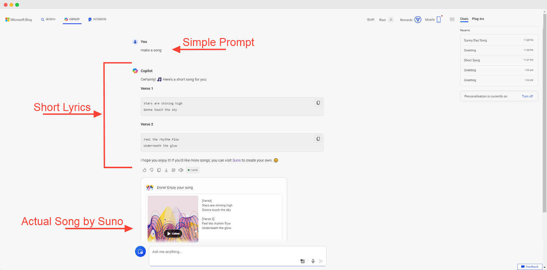
Task: Open the hamburger settings menu
Action: tap(452, 19)
